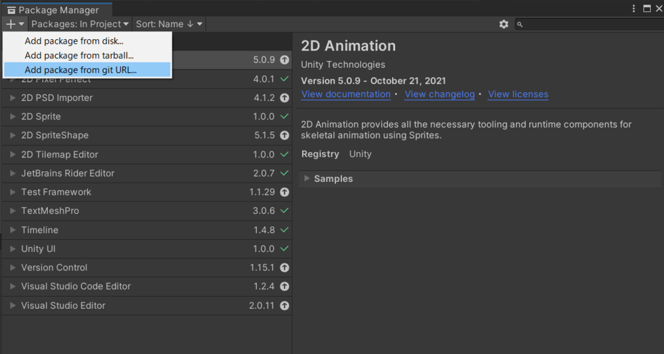Select Add package from git URL
Viewport: 664px width, 354px height.
(x=80, y=70)
